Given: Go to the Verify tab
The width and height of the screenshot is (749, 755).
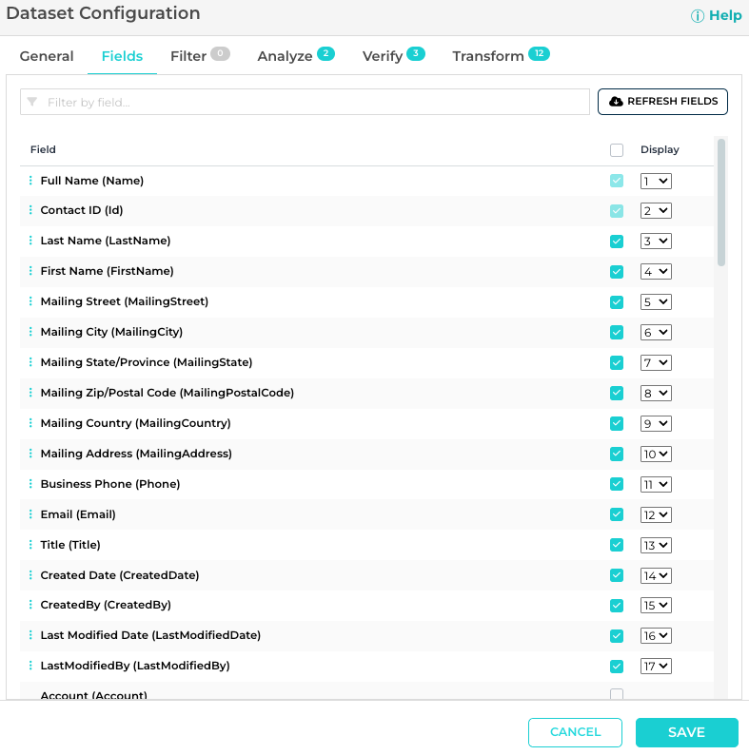Looking at the screenshot, I should (393, 56).
